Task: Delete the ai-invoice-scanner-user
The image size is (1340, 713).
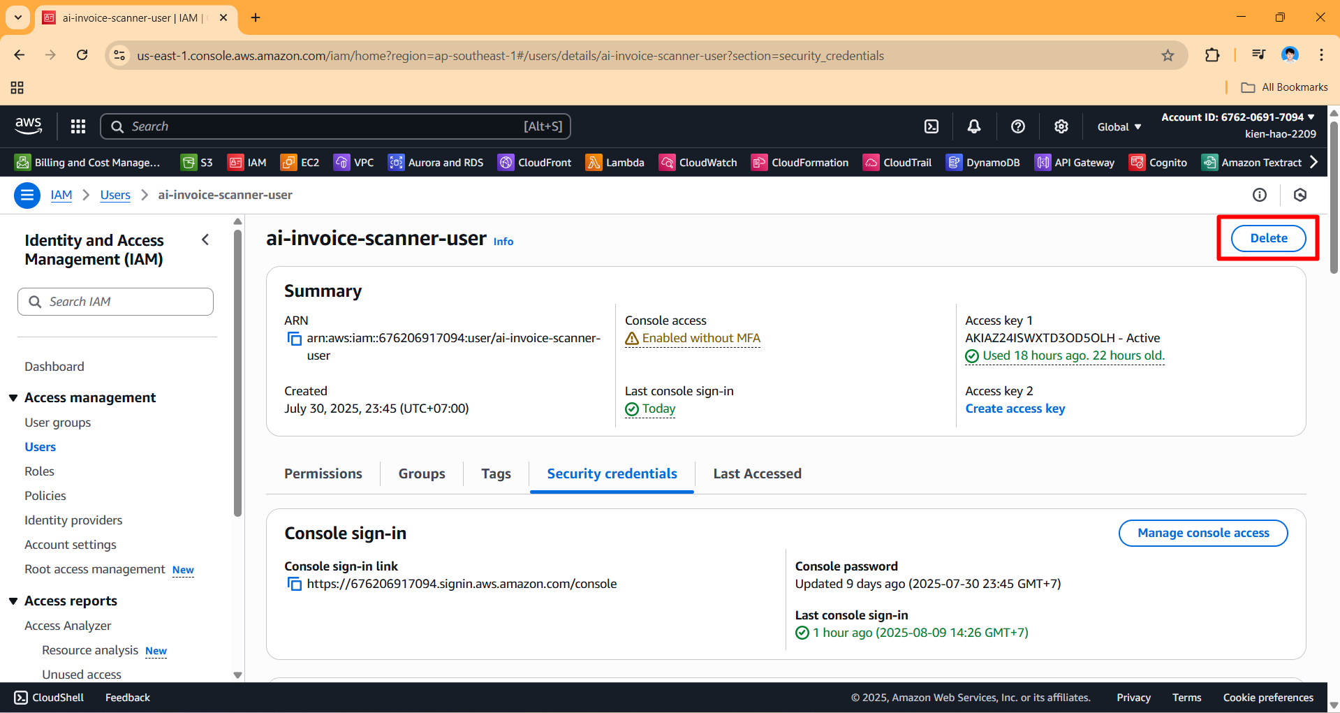Action: tap(1268, 237)
